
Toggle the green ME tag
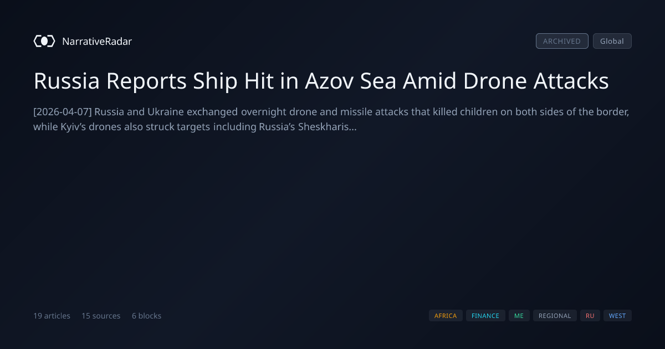519,316
